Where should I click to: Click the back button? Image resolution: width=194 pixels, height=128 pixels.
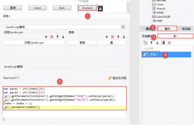pyautogui.click(x=62, y=8)
